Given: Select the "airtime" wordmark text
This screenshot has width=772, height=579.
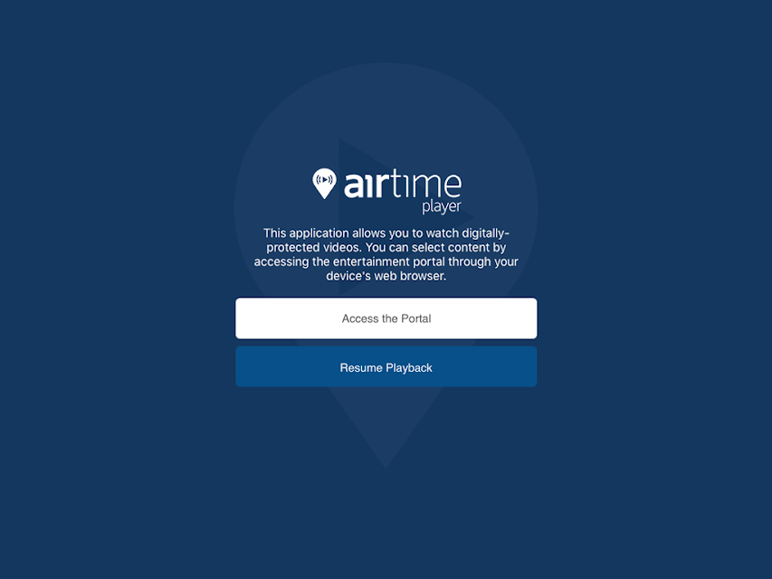Looking at the screenshot, I should tap(403, 184).
